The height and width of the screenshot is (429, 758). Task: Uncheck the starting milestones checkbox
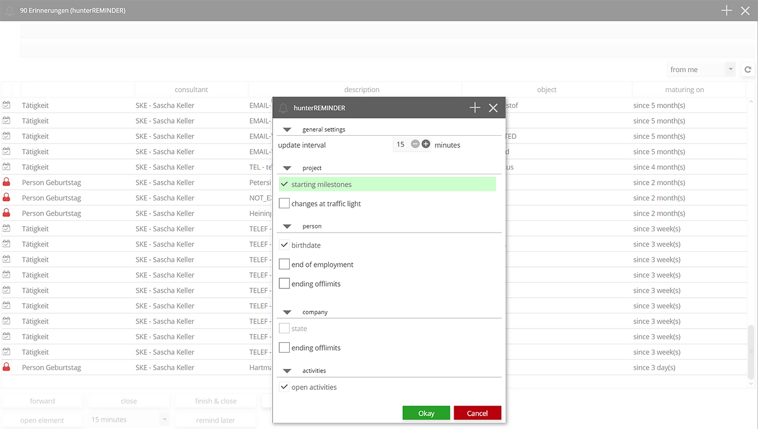[285, 184]
